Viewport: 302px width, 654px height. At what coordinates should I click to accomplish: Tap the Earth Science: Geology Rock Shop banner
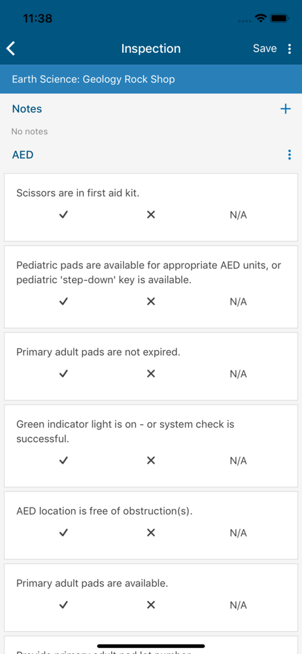point(151,79)
